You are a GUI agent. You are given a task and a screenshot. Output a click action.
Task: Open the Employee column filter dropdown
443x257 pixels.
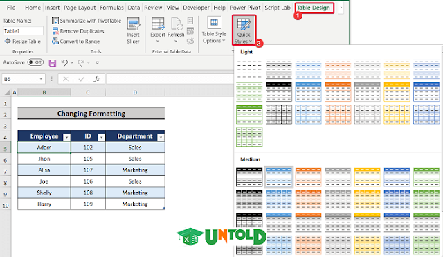[x=66, y=137]
